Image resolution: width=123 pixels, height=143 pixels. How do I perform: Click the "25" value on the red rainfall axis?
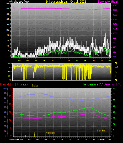(x=10, y=96)
